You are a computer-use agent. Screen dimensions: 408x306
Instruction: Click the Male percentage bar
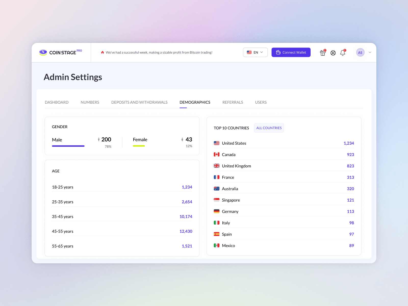tap(68, 146)
